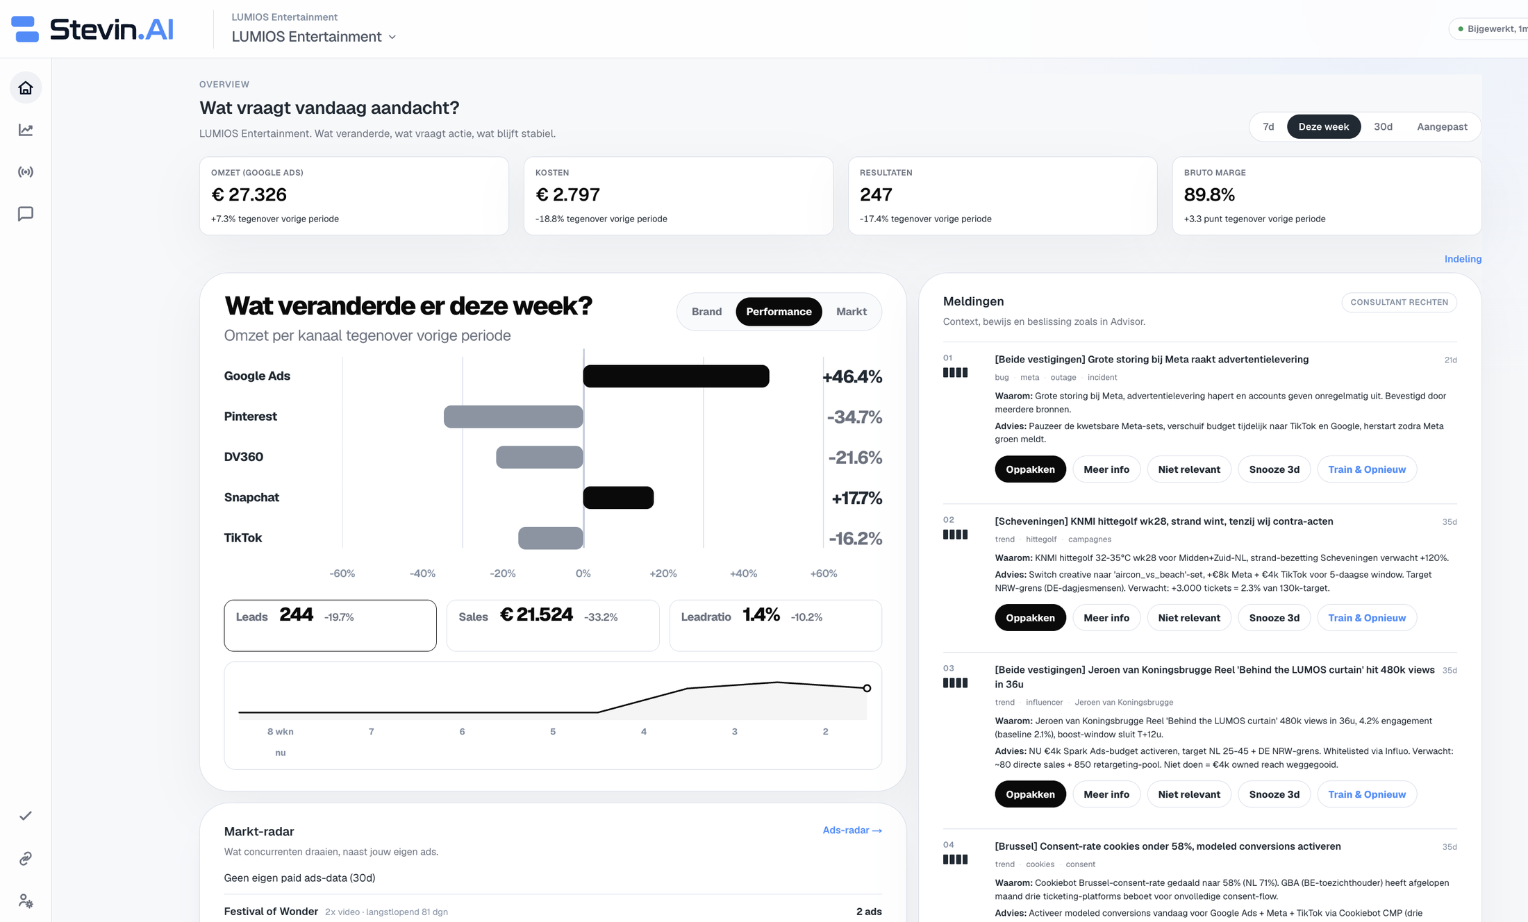The height and width of the screenshot is (922, 1528).
Task: Select the Leadratio metric tile
Action: pos(776,626)
